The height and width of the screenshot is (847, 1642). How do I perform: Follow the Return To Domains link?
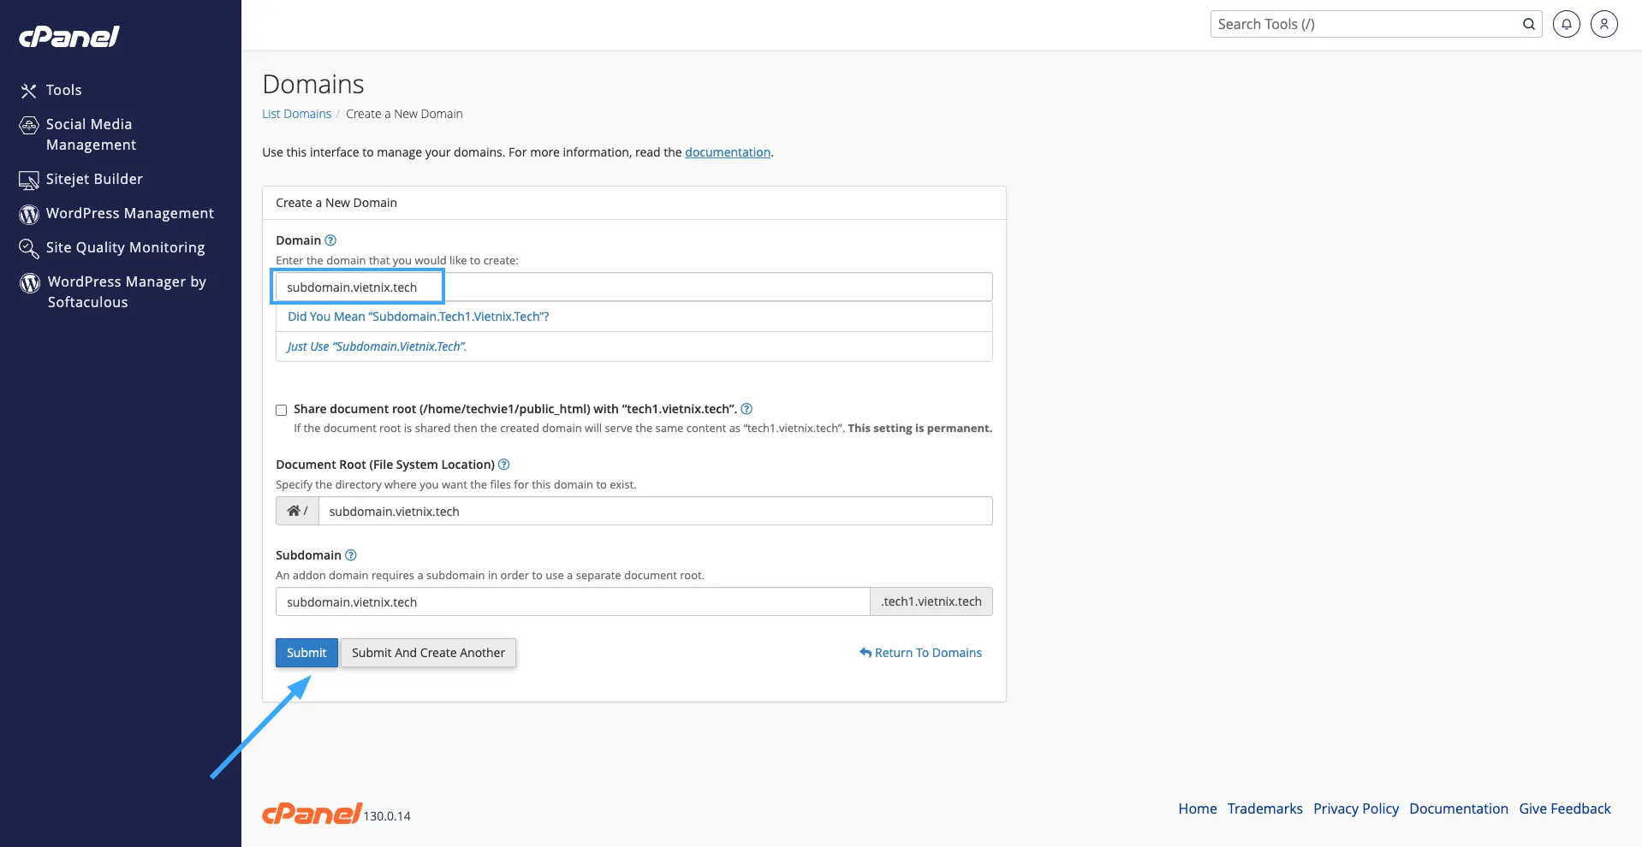point(921,653)
